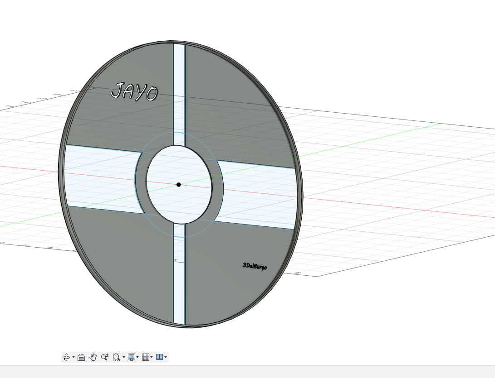The width and height of the screenshot is (495, 378).
Task: Expand the Viewports dropdown arrow
Action: 166,357
